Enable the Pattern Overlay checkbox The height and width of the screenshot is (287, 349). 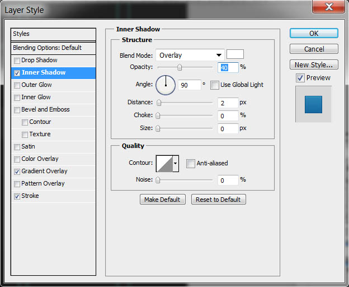click(17, 184)
